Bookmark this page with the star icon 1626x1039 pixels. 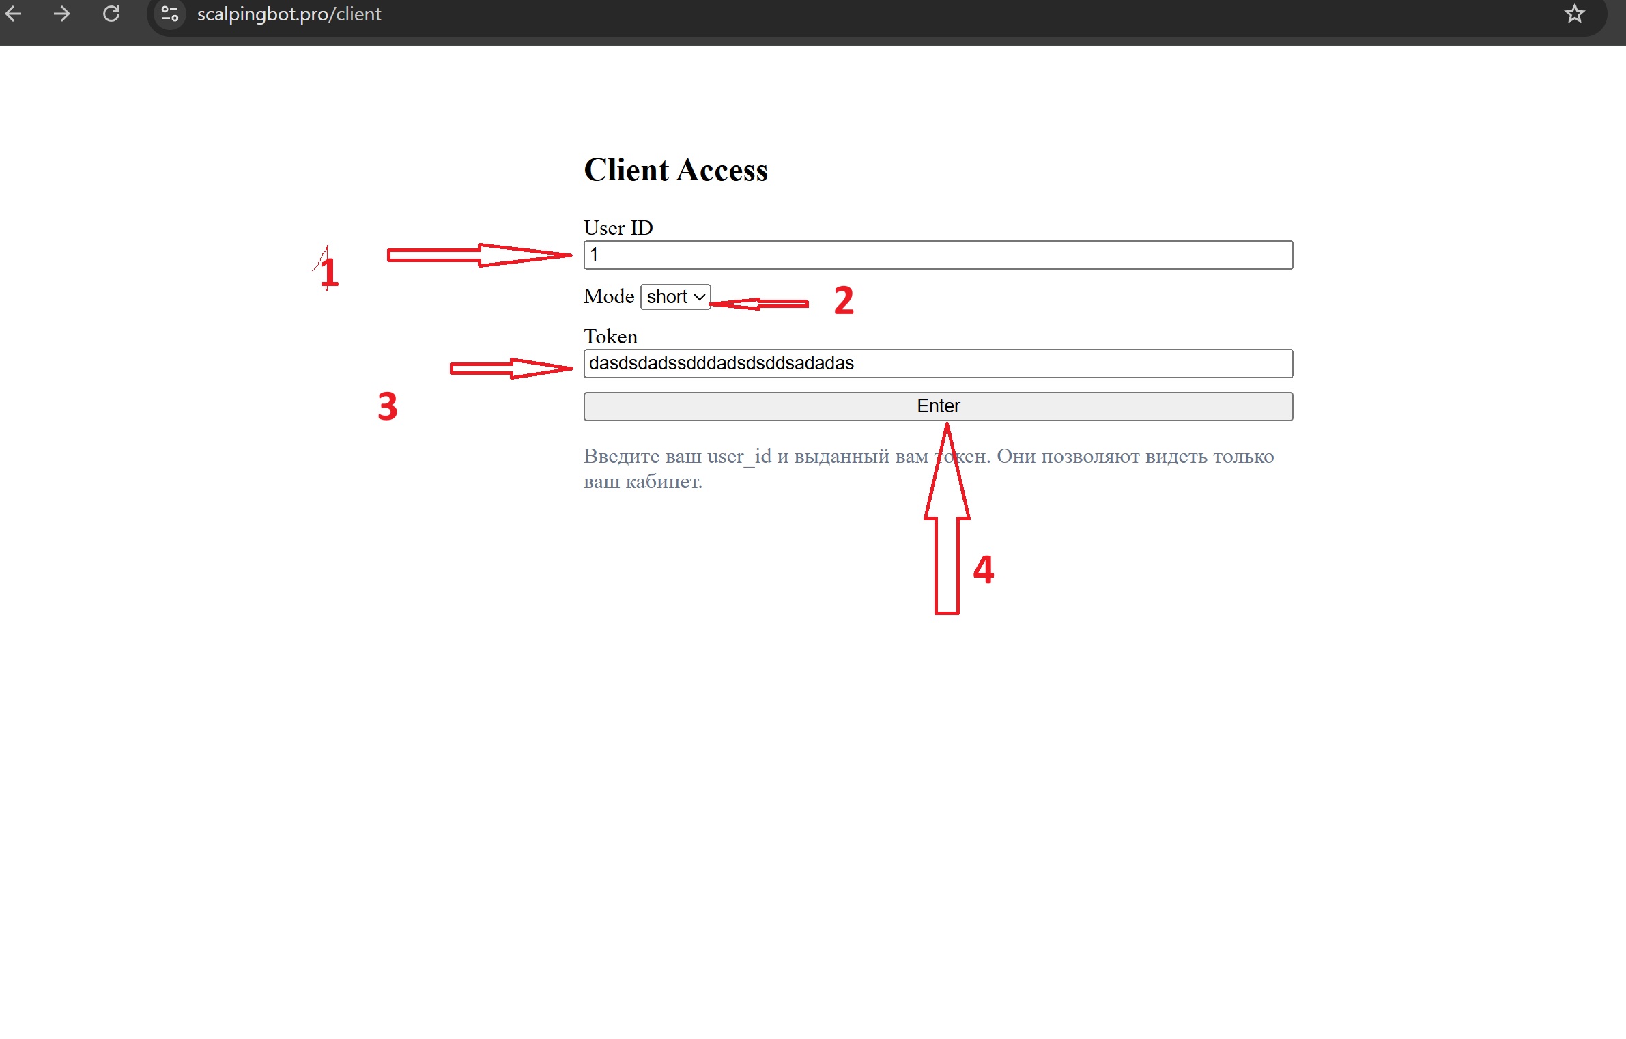coord(1574,14)
